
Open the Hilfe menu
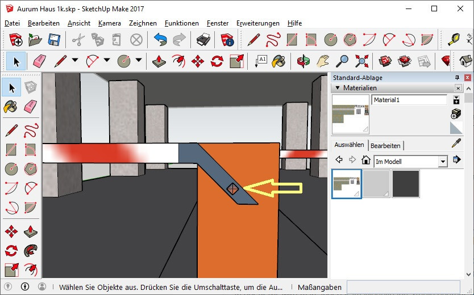(294, 23)
